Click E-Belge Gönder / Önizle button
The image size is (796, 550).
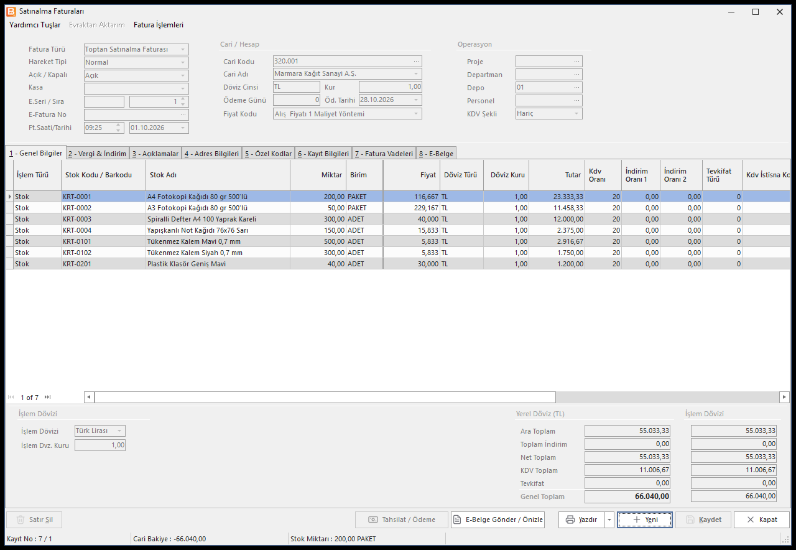tap(497, 520)
